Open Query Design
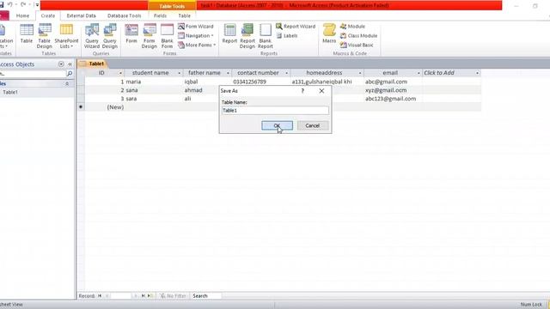The image size is (550, 309). coord(110,36)
